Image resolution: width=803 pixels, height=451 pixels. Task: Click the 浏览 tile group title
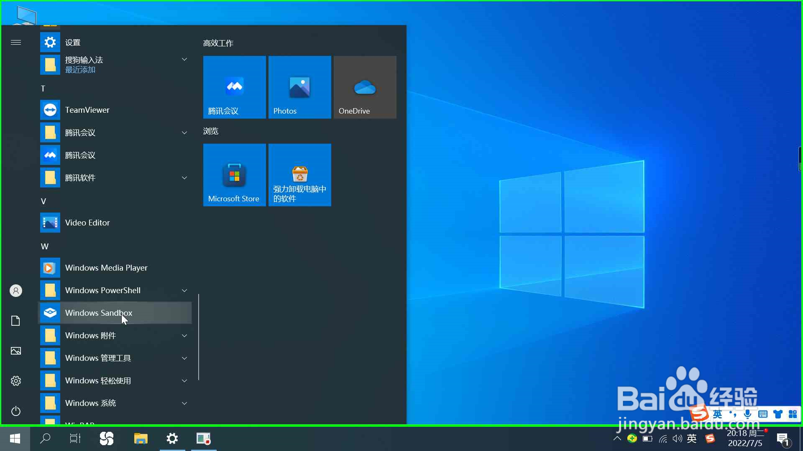pos(210,131)
